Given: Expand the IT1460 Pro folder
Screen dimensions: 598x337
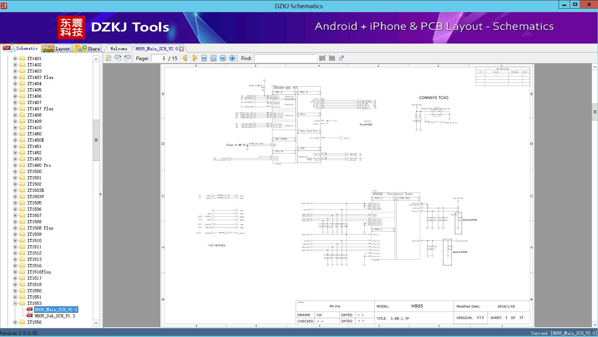Looking at the screenshot, I should coord(15,165).
